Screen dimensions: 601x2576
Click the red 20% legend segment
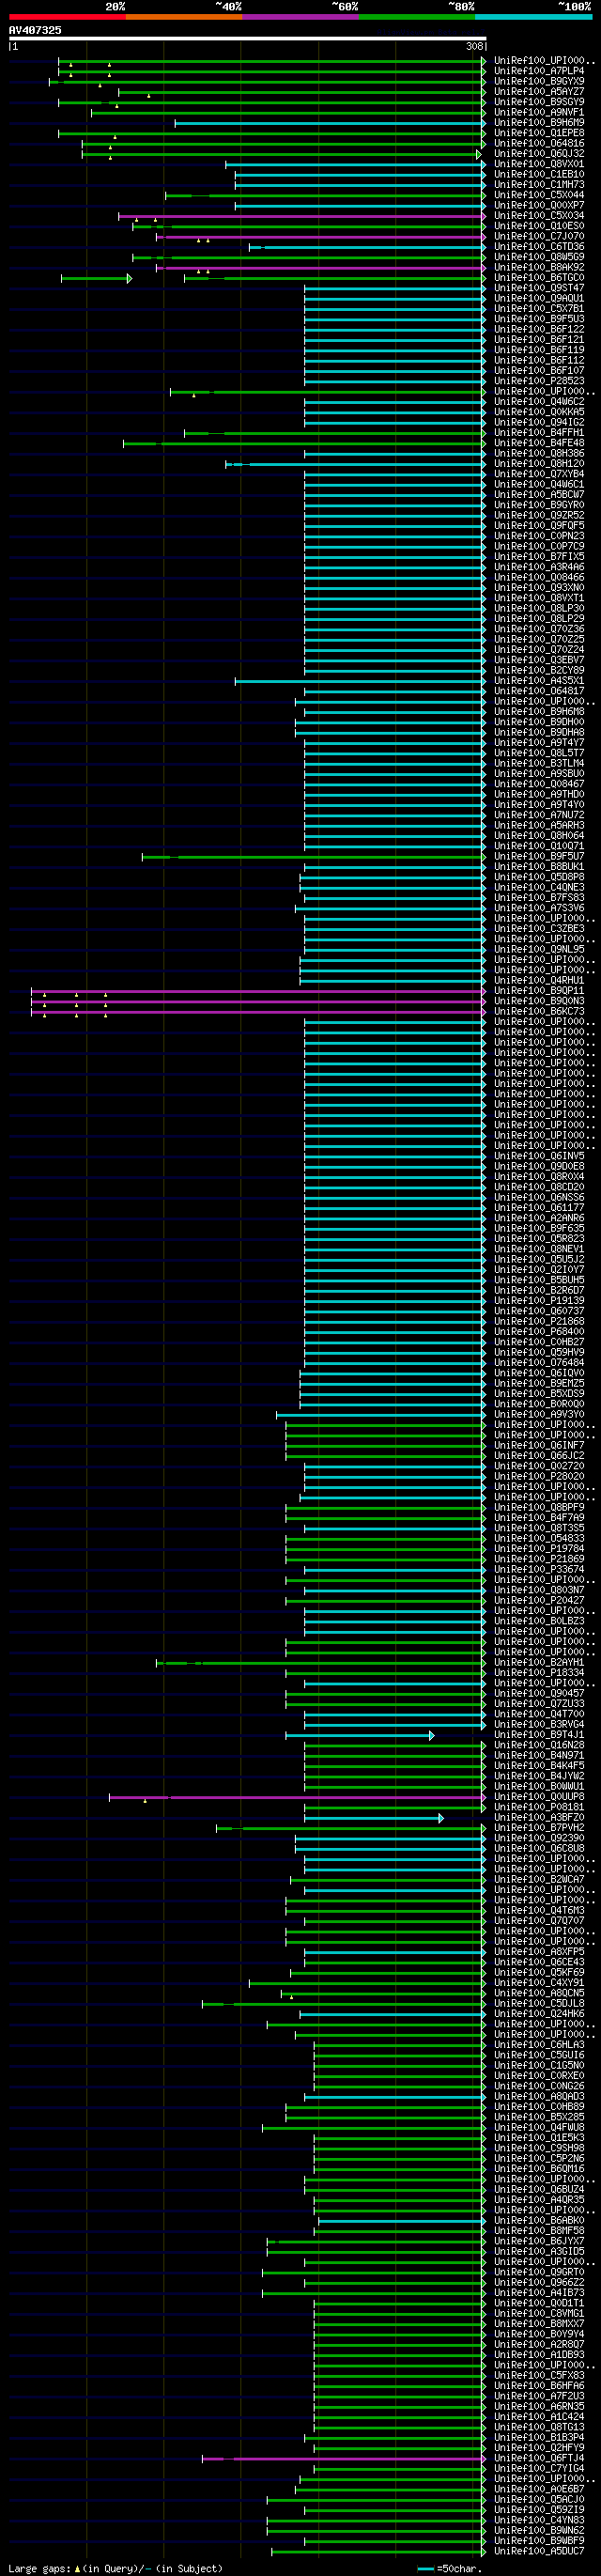coord(67,17)
